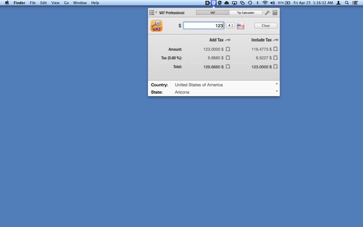Viewport: 363px width, 227px height.
Task: Click the VAT app logo icon
Action: click(157, 25)
